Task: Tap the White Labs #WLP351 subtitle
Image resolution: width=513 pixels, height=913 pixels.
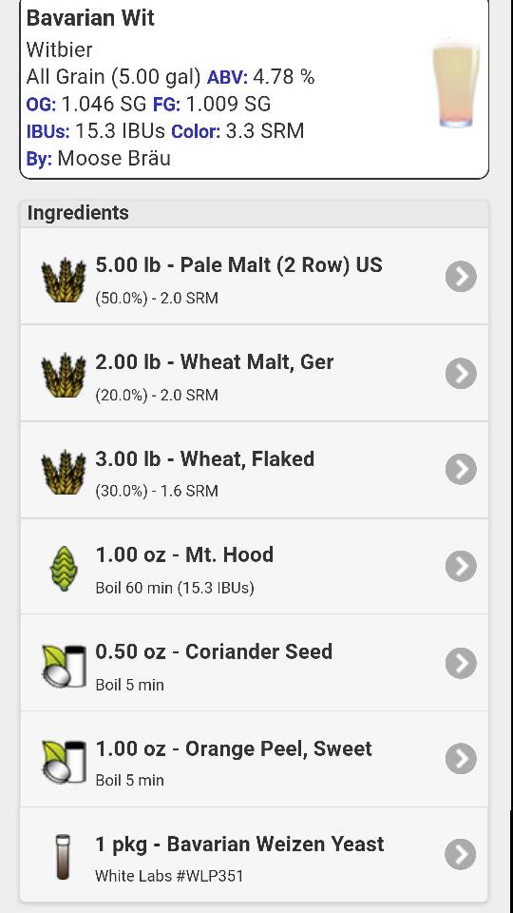Action: tap(169, 876)
